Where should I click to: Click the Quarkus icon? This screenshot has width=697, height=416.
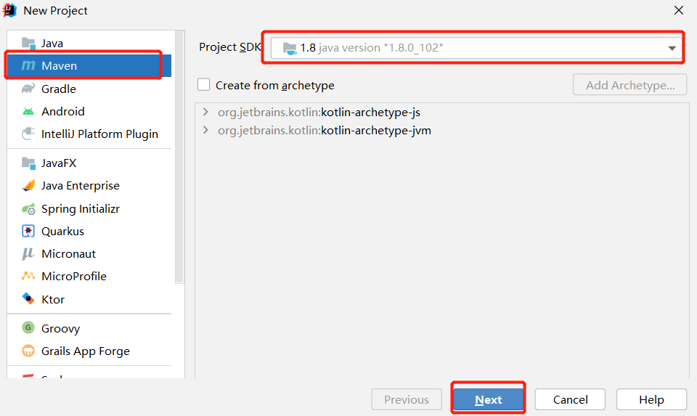[x=28, y=231]
